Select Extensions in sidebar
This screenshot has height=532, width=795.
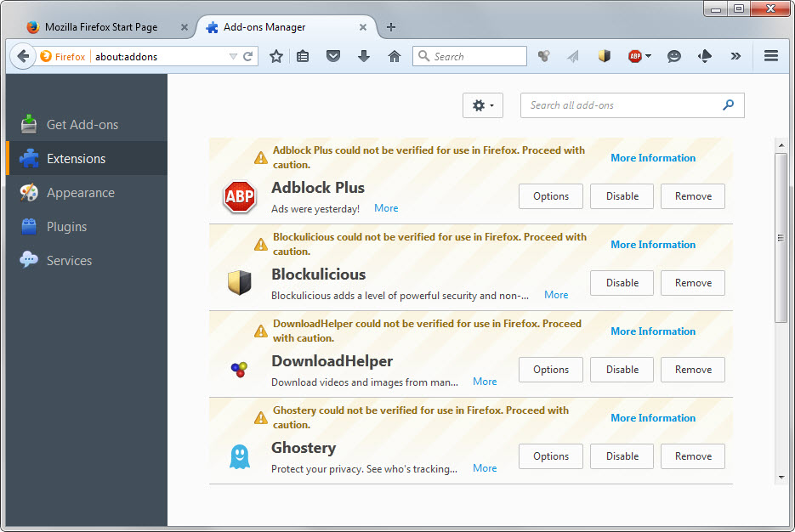(87, 159)
